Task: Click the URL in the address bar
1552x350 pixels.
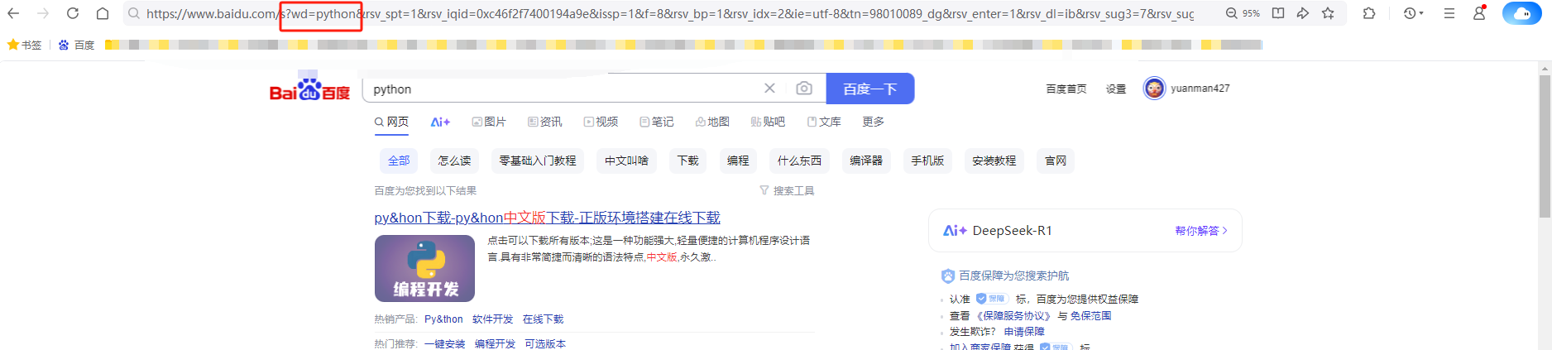Action: pyautogui.click(x=670, y=13)
